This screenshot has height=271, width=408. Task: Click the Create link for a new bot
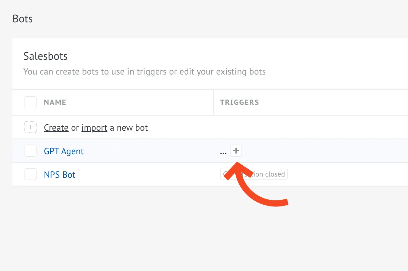coord(56,128)
